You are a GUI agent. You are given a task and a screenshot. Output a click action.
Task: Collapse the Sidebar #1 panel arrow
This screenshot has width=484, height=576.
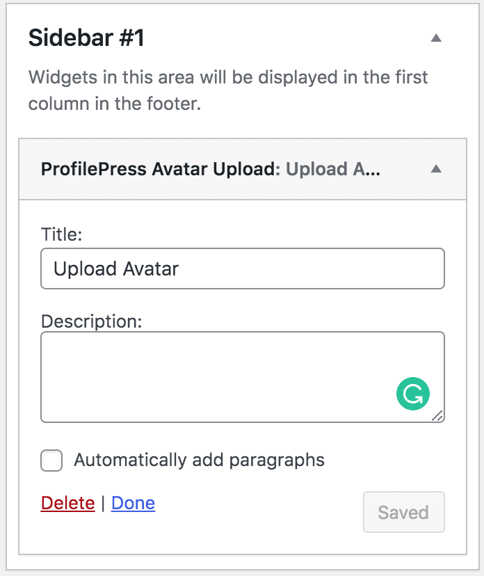436,38
